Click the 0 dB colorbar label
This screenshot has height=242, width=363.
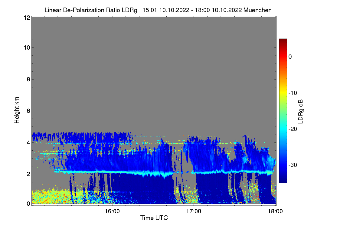pos(290,57)
